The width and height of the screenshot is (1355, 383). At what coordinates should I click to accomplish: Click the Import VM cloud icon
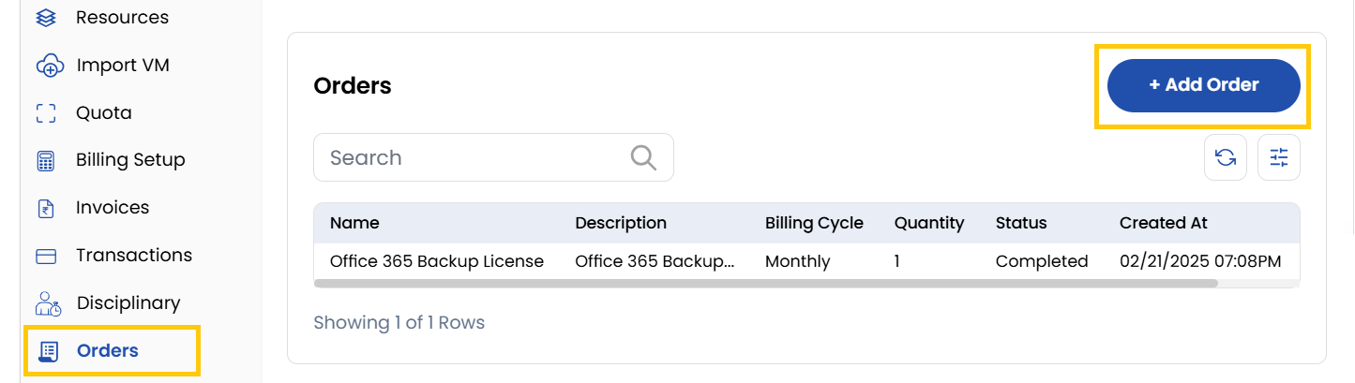(48, 66)
